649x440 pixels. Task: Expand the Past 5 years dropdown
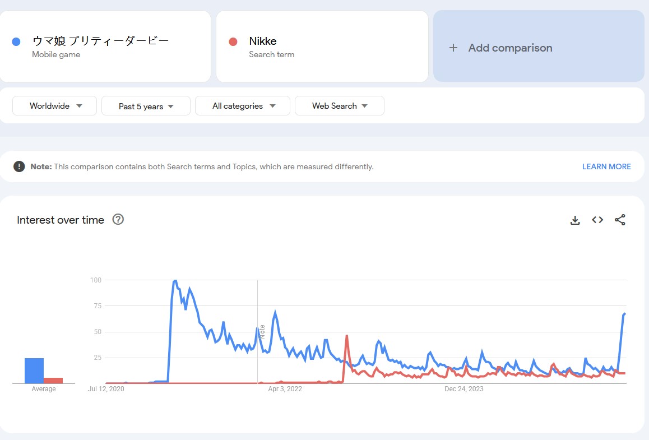click(x=146, y=106)
